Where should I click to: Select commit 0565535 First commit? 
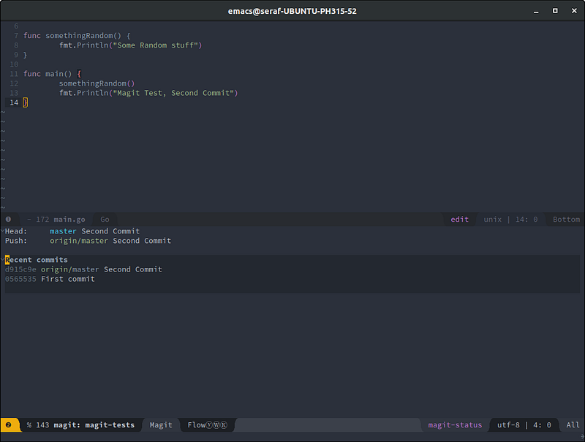click(x=20, y=279)
